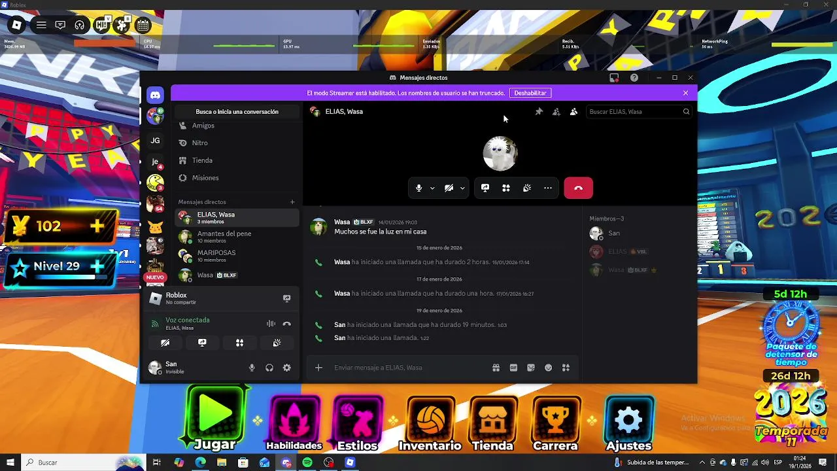Open the apps launcher in message bar

(x=566, y=368)
